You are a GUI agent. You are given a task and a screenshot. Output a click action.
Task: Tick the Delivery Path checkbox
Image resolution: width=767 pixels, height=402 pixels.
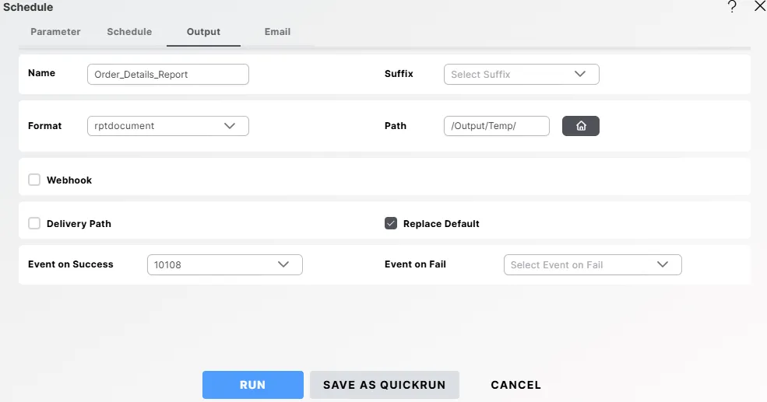[34, 223]
